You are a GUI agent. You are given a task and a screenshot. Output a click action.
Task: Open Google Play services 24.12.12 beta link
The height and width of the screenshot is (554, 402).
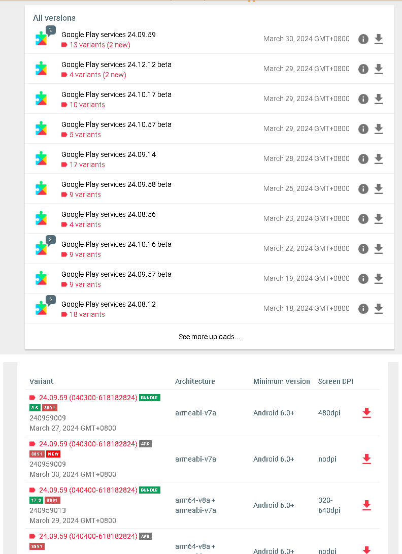[x=116, y=64]
